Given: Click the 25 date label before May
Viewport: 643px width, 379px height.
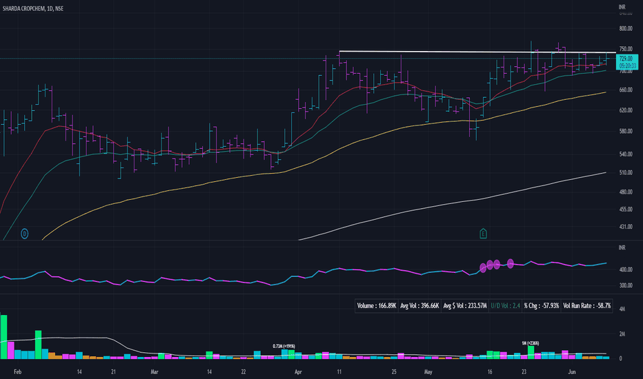Looking at the screenshot, I should click(394, 372).
